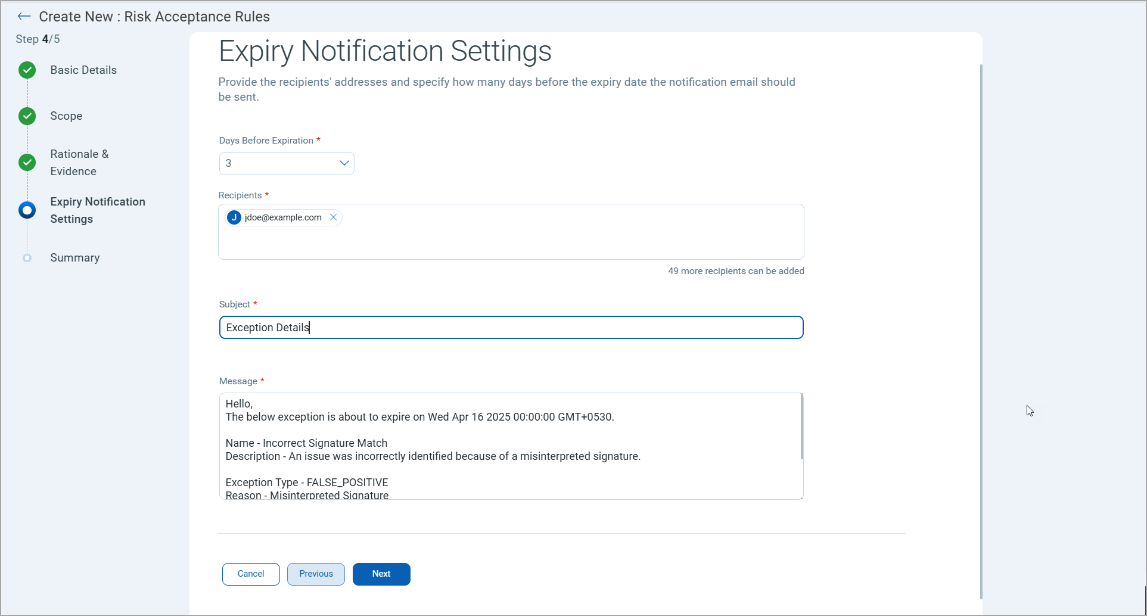Click the Rationale & Evidence checkmark icon
Screen dimensions: 1147x616
click(x=27, y=162)
